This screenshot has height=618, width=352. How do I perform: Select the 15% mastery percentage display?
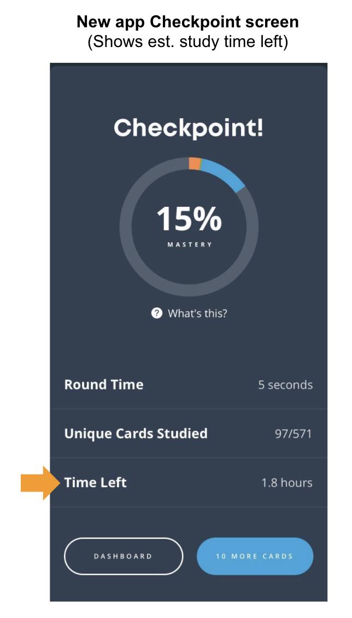[x=189, y=218]
